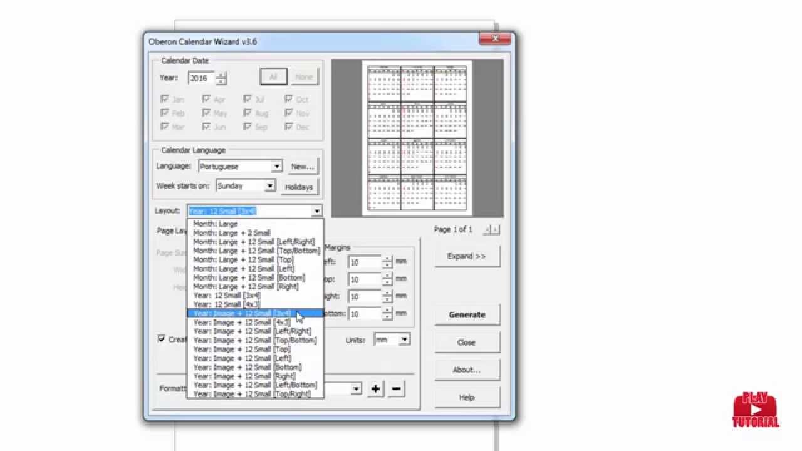Toggle the Apr month checkbox
Image resolution: width=802 pixels, height=451 pixels.
pyautogui.click(x=206, y=99)
